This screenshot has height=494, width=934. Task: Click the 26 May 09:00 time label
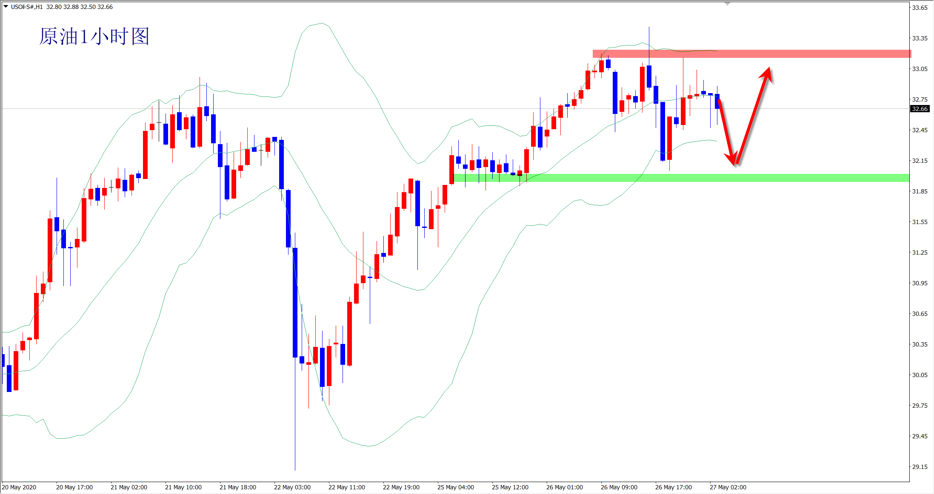[619, 487]
